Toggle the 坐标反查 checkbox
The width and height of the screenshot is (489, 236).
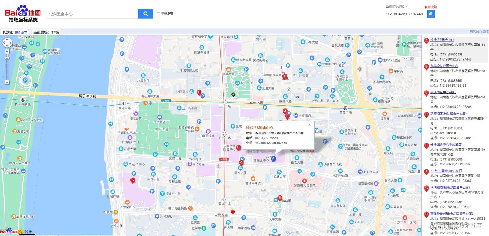pos(158,14)
